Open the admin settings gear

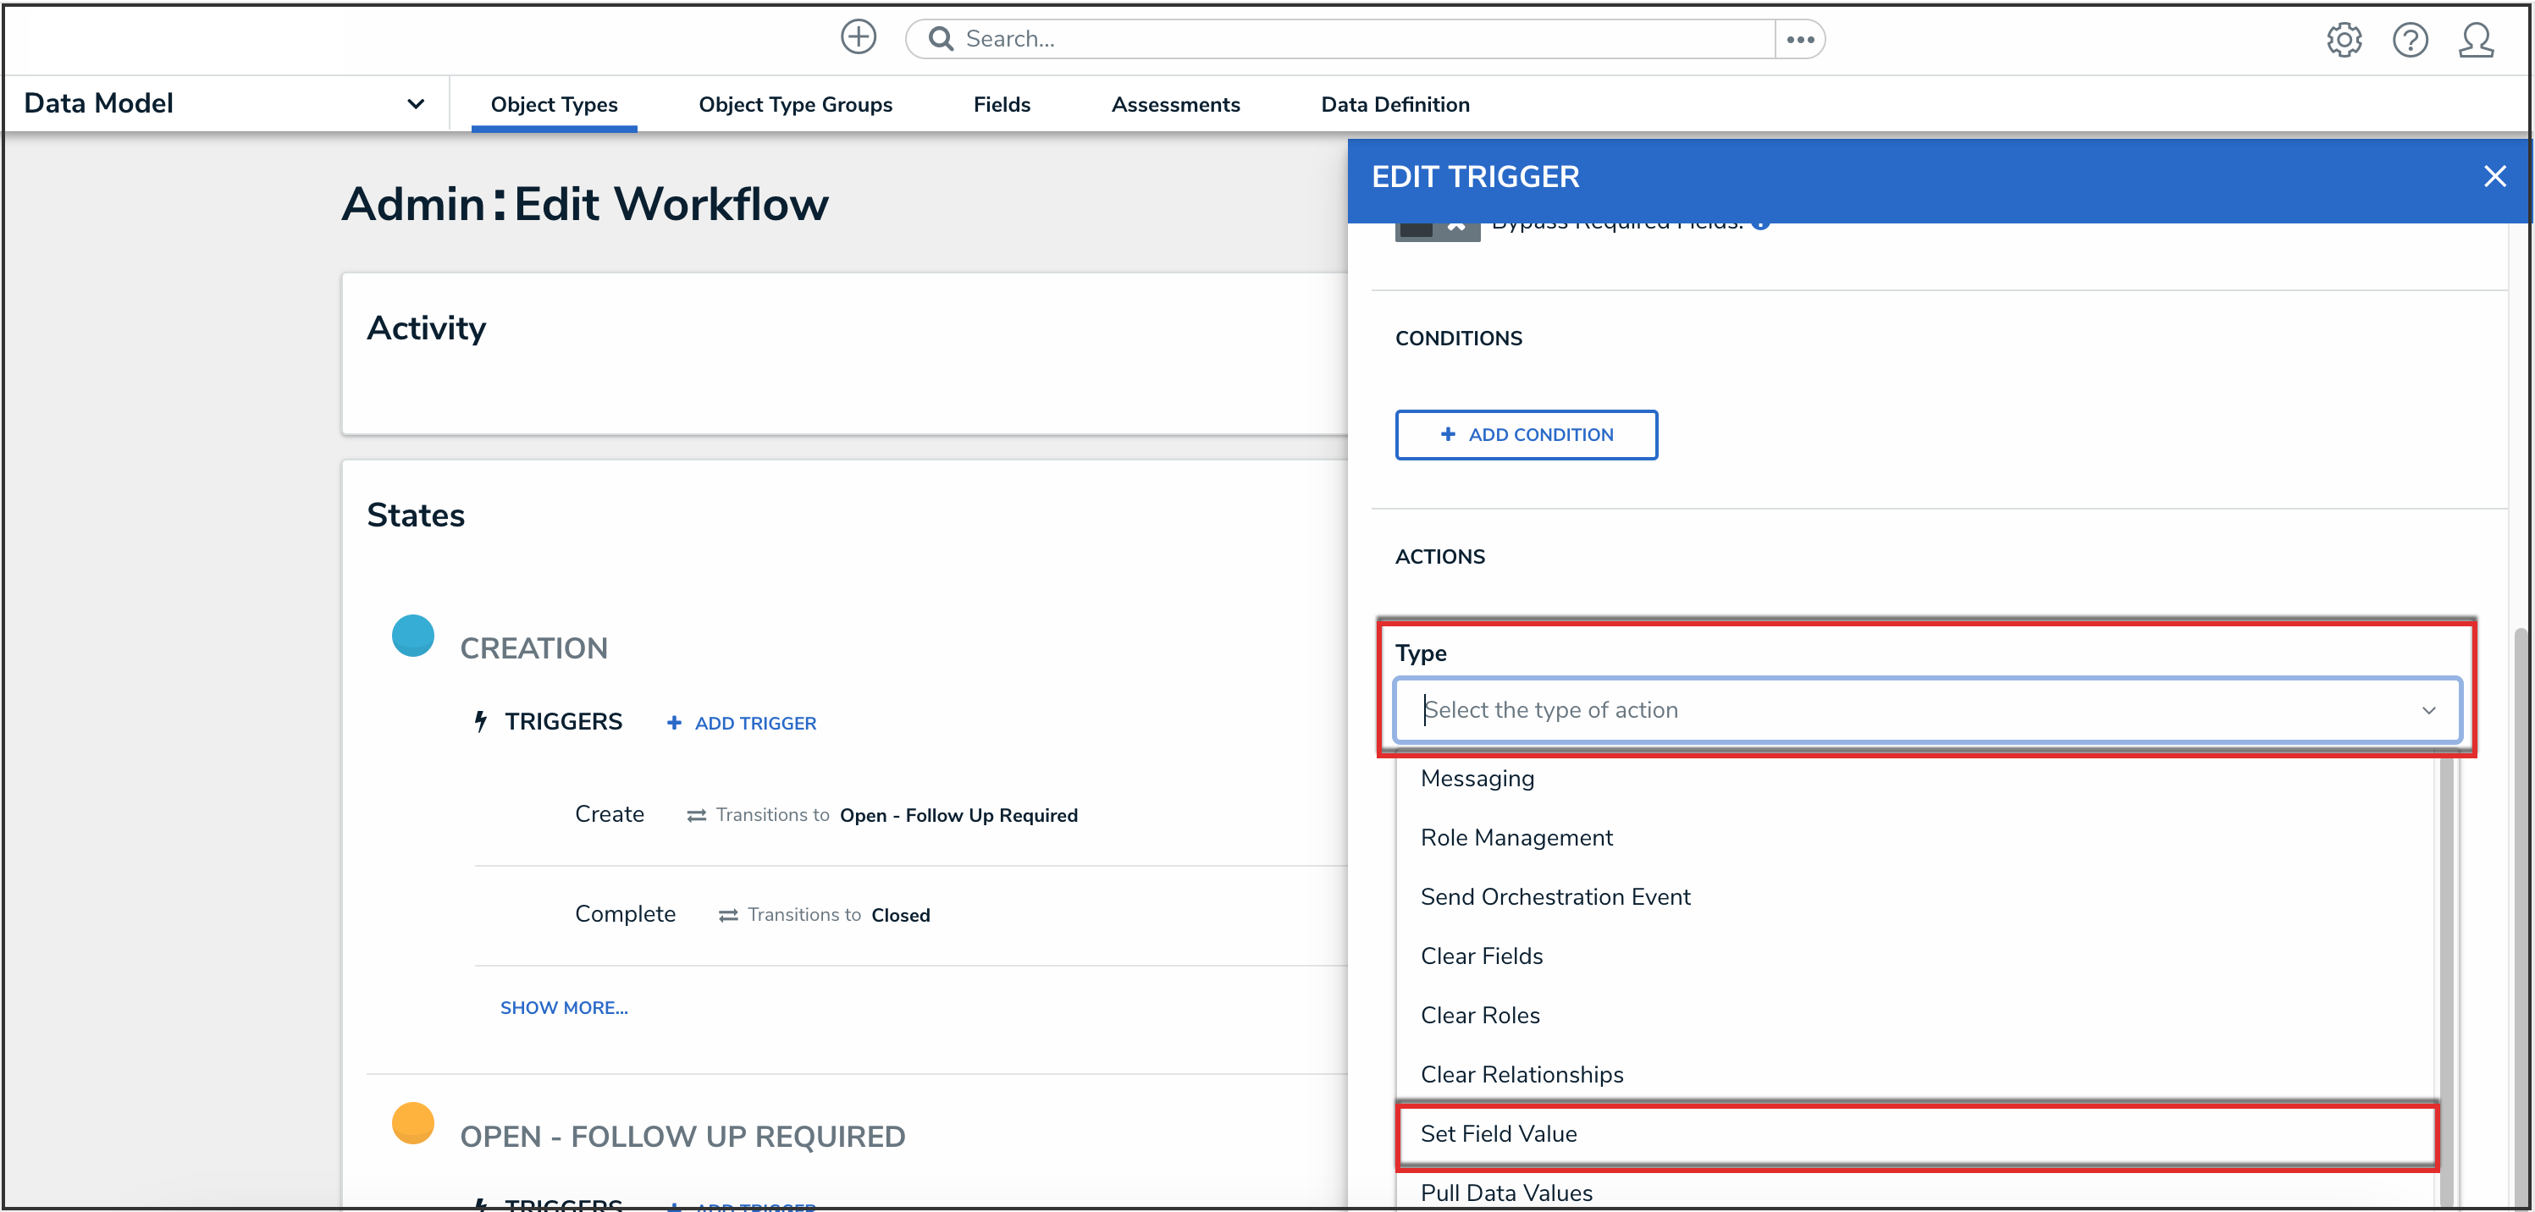[x=2344, y=39]
